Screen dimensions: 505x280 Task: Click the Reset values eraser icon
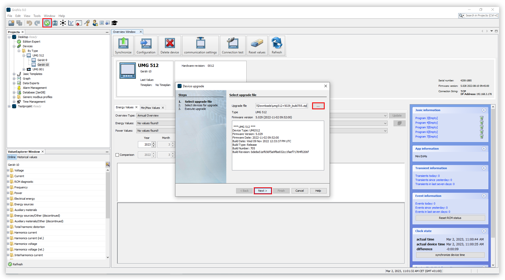(x=257, y=45)
